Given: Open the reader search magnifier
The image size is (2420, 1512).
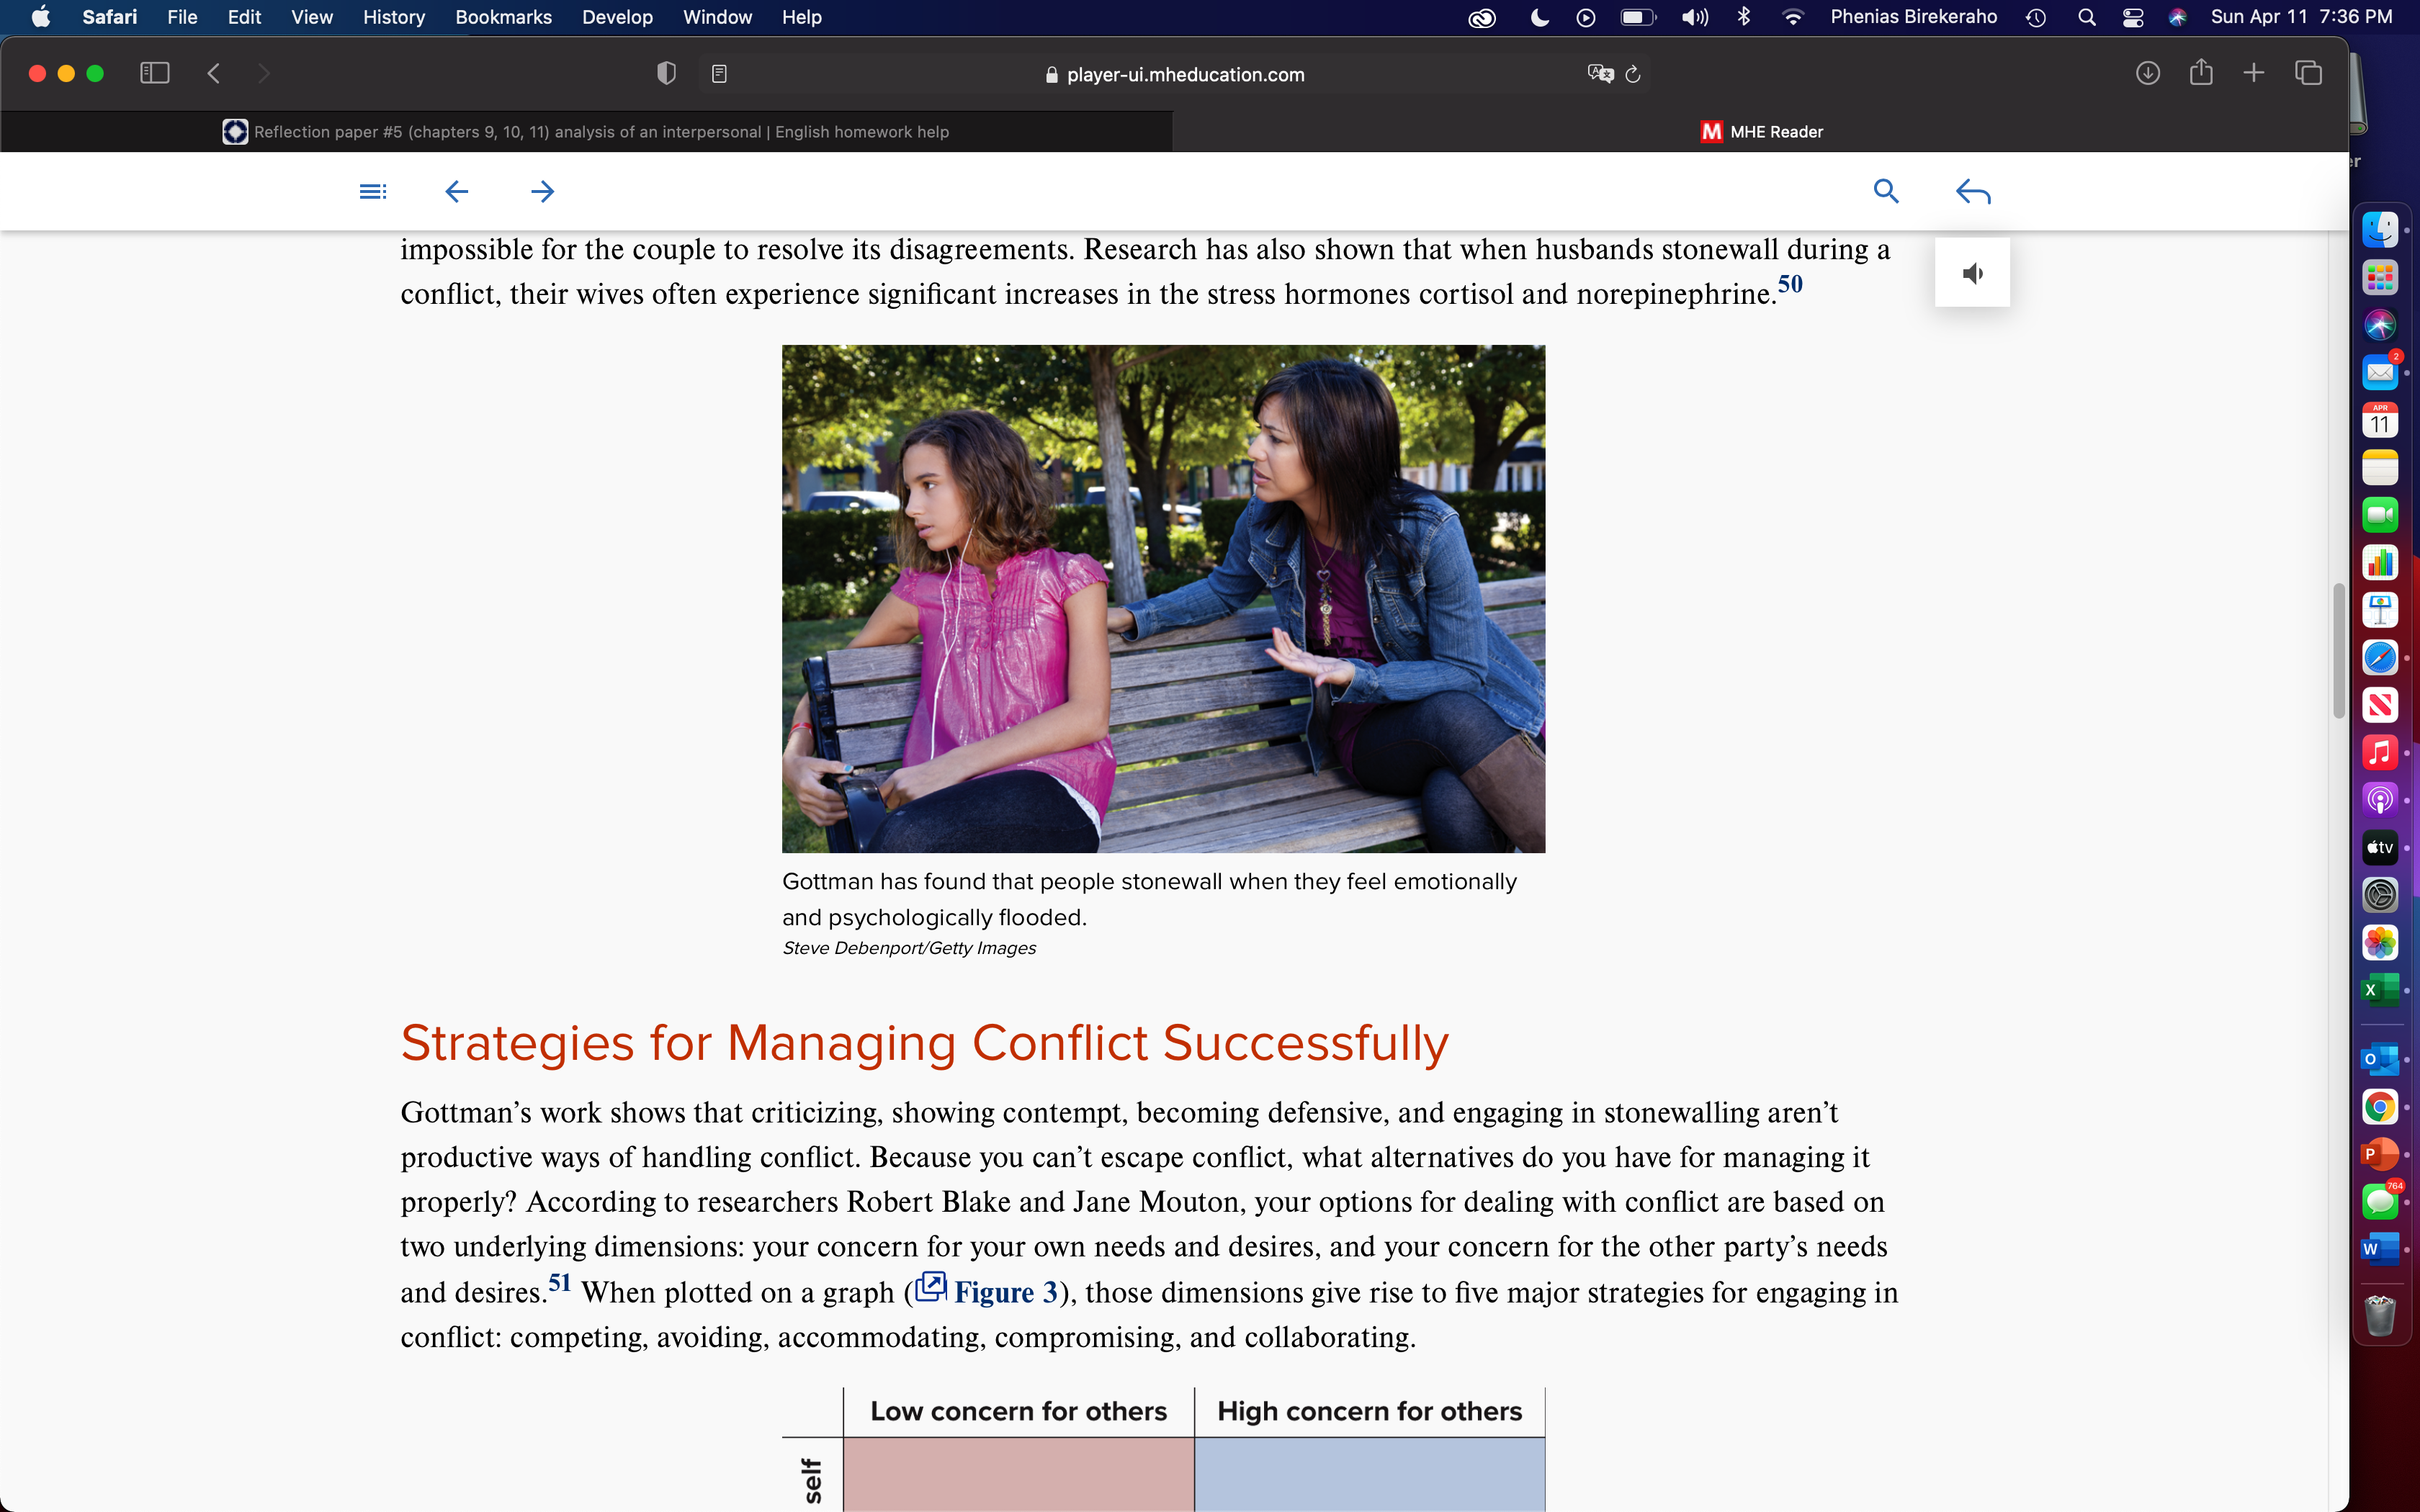Looking at the screenshot, I should point(1886,191).
